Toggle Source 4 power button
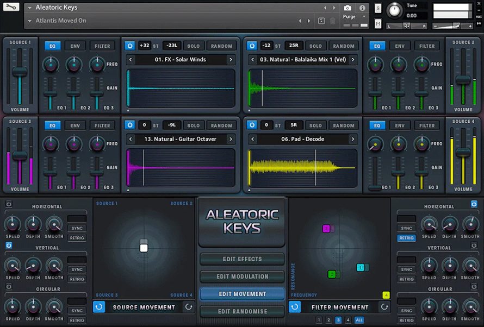Viewport: 484px width, 327px height. 252,125
